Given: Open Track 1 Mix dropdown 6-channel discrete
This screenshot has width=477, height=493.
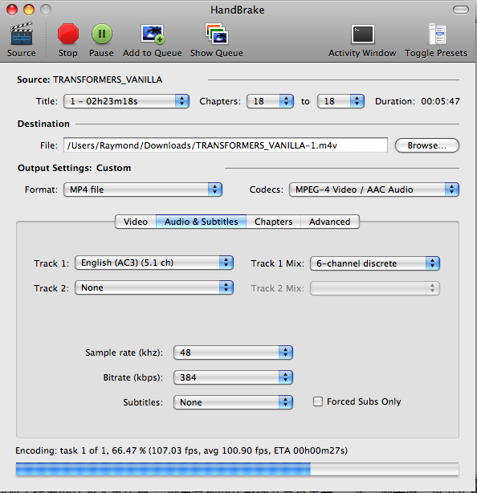Looking at the screenshot, I should point(375,263).
